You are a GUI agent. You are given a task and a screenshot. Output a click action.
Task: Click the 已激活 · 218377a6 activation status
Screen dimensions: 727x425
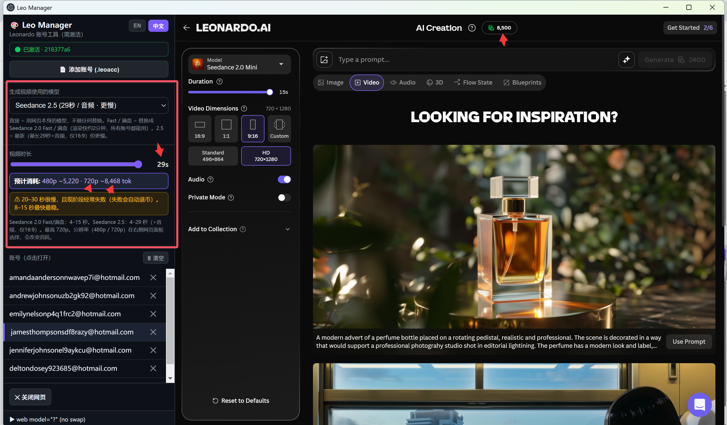[x=89, y=49]
